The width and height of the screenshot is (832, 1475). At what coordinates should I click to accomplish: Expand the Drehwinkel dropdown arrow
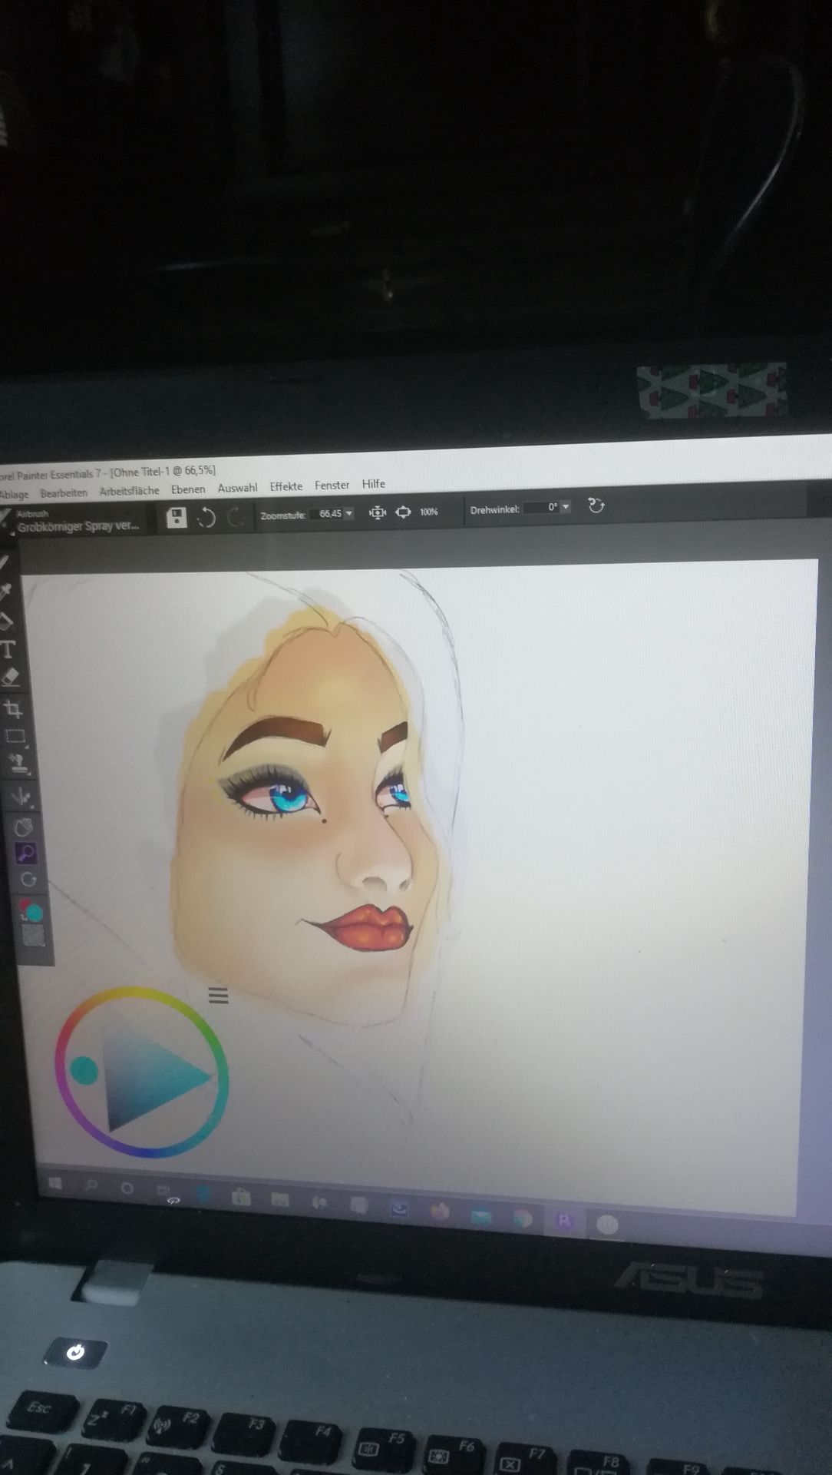click(x=566, y=507)
